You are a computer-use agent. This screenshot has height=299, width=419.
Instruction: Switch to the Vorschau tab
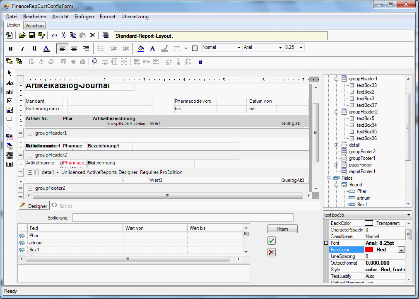34,26
